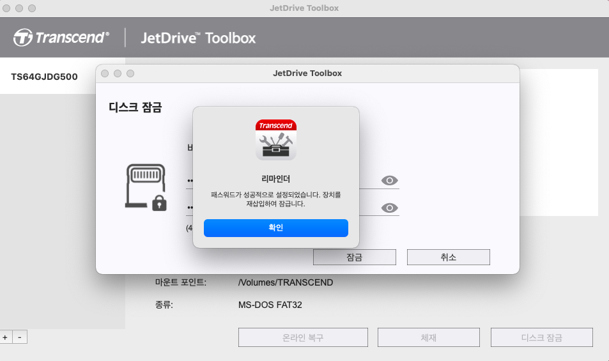The height and width of the screenshot is (361, 609).
Task: Click the Transcend logo in header
Action: 61,38
